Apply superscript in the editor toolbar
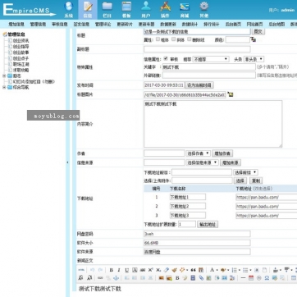 tap(150, 270)
